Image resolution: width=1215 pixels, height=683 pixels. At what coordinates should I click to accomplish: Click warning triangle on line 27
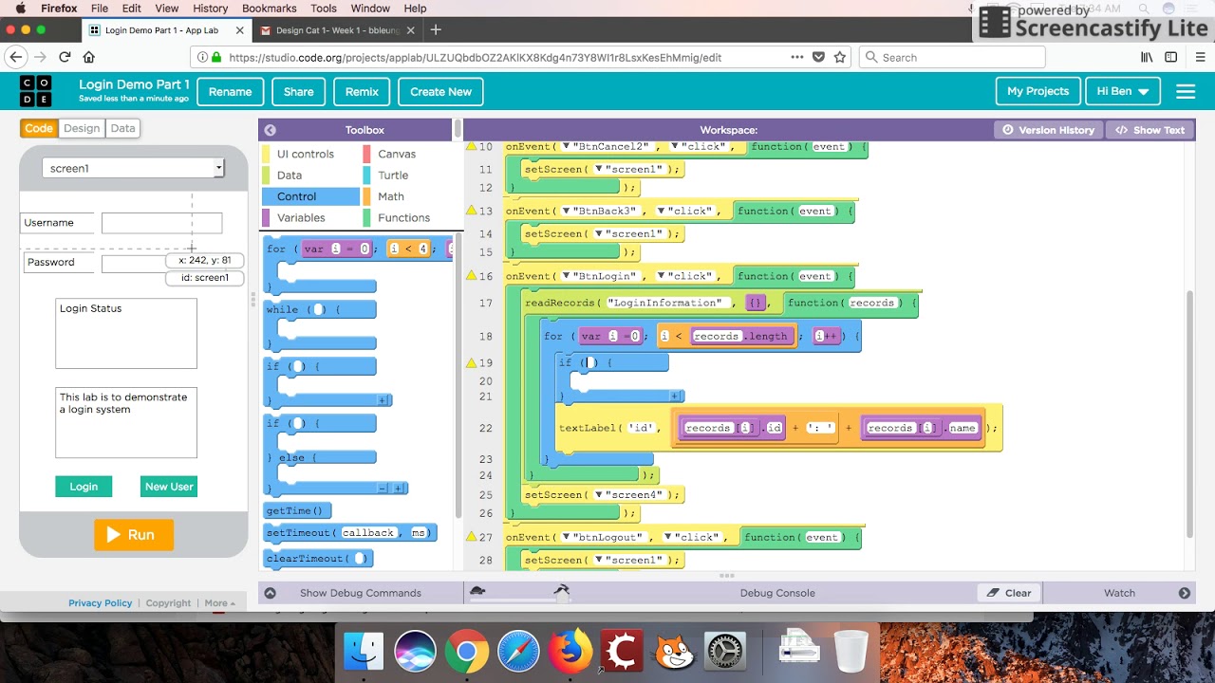[x=471, y=536]
